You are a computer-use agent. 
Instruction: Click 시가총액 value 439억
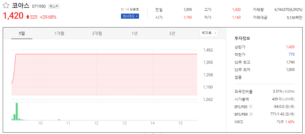(x=277, y=99)
